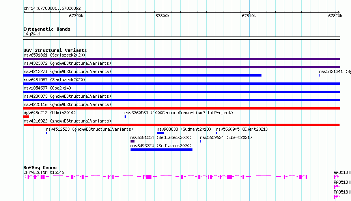
Task: Select the small nsv5421341 variant marker
Action: pyautogui.click(x=320, y=75)
